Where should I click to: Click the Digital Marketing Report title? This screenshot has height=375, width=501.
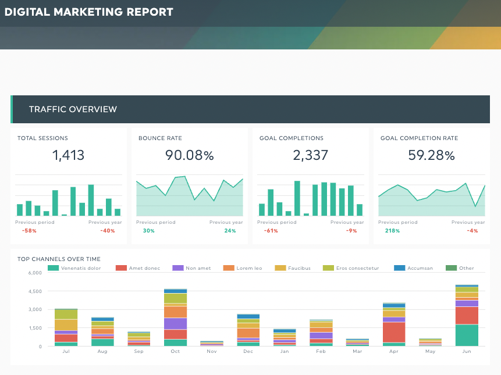tap(89, 12)
